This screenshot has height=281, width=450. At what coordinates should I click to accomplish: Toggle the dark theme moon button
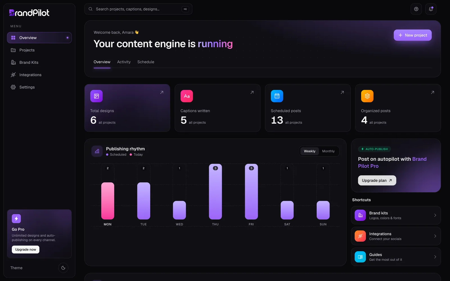(x=63, y=268)
